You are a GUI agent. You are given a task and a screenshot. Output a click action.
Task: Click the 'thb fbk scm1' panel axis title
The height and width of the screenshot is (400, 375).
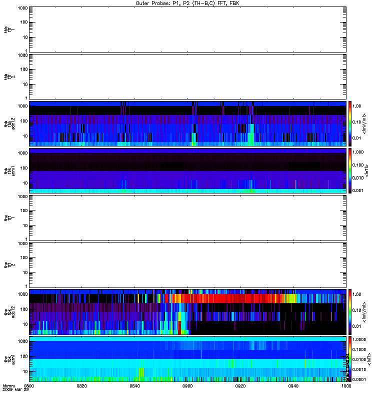[x=9, y=170]
